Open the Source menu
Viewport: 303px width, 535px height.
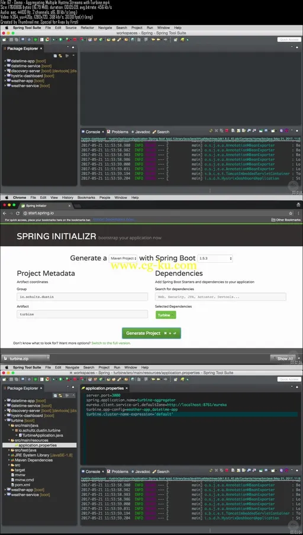click(x=71, y=28)
